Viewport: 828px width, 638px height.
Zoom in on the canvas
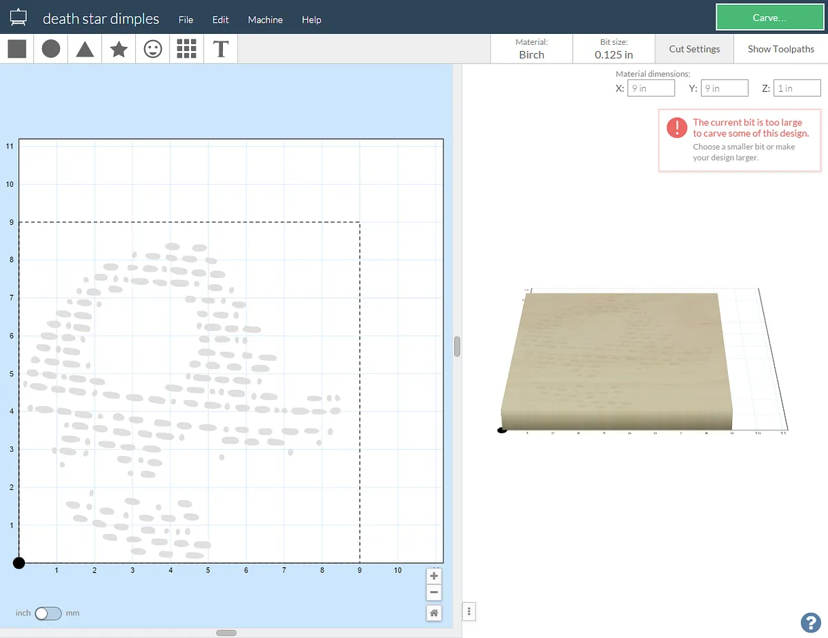pyautogui.click(x=434, y=576)
